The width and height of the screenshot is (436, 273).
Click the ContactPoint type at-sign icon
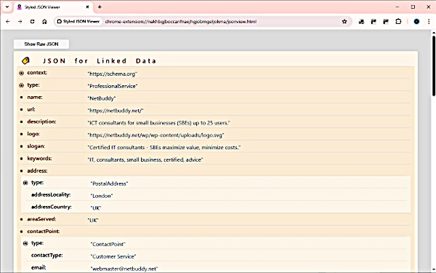tap(26, 243)
